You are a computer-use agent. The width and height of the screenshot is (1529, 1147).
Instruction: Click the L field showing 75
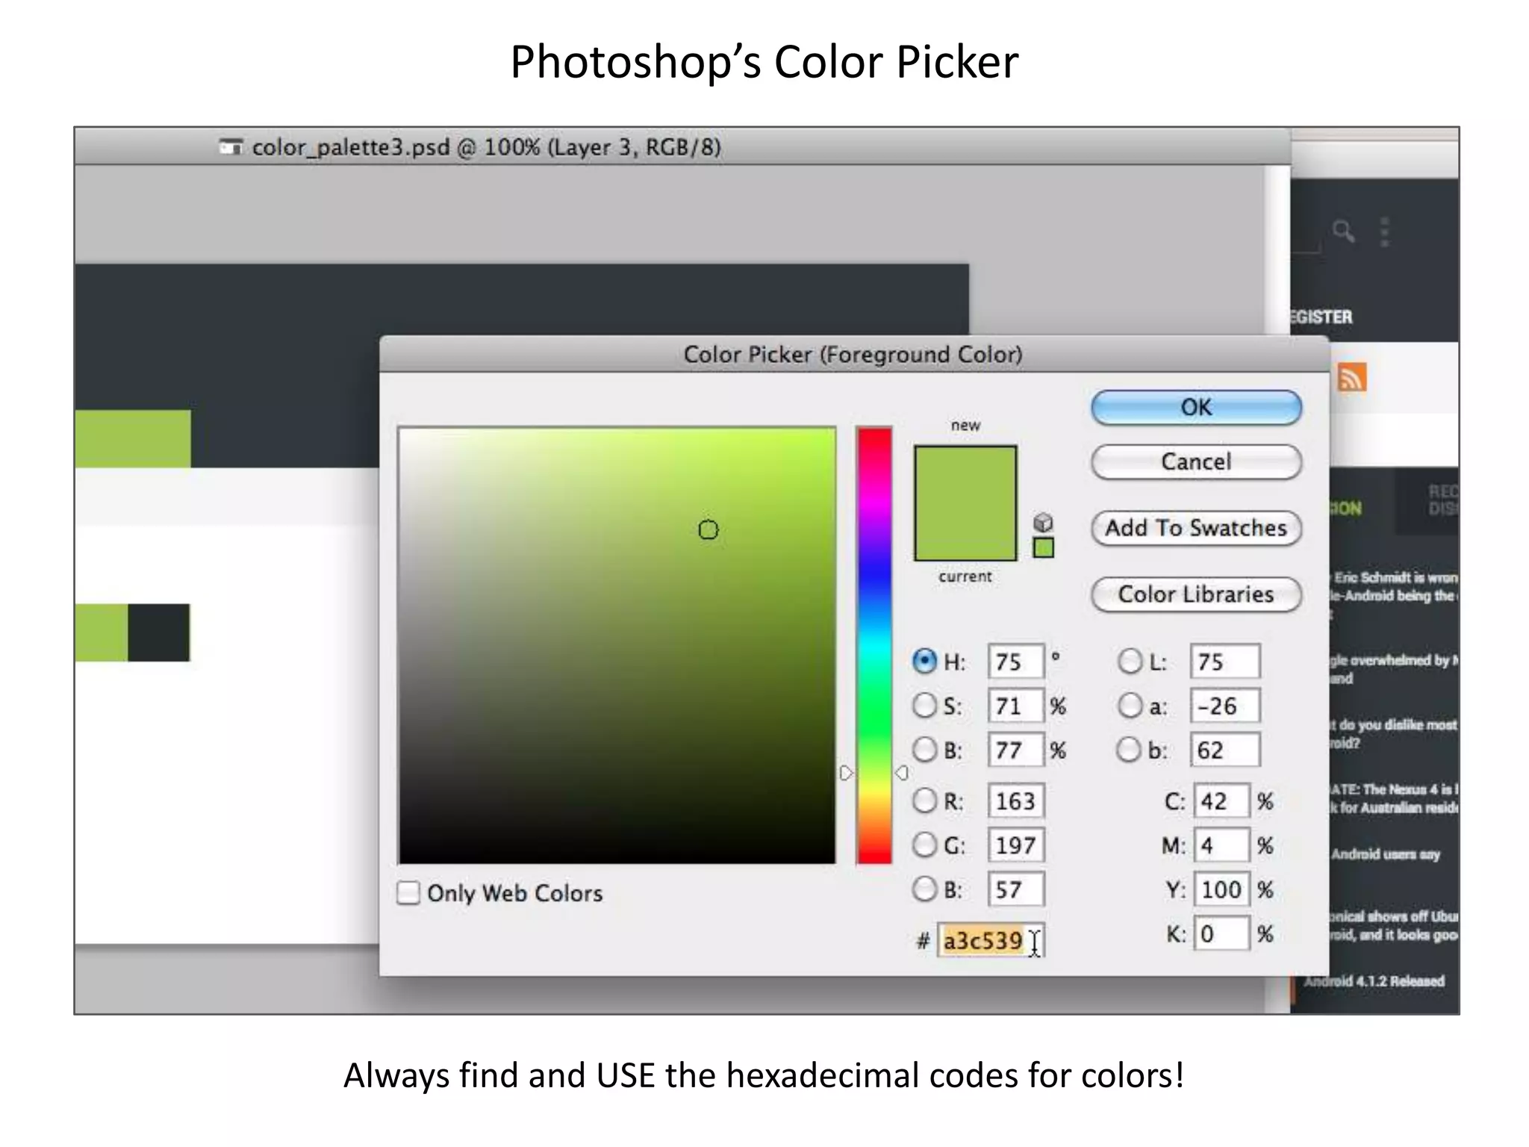[x=1225, y=662]
